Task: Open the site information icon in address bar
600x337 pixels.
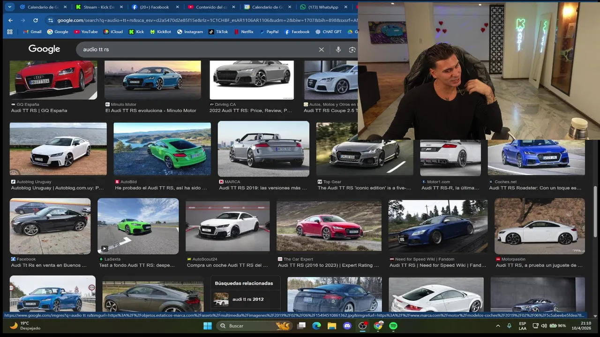Action: 51,20
